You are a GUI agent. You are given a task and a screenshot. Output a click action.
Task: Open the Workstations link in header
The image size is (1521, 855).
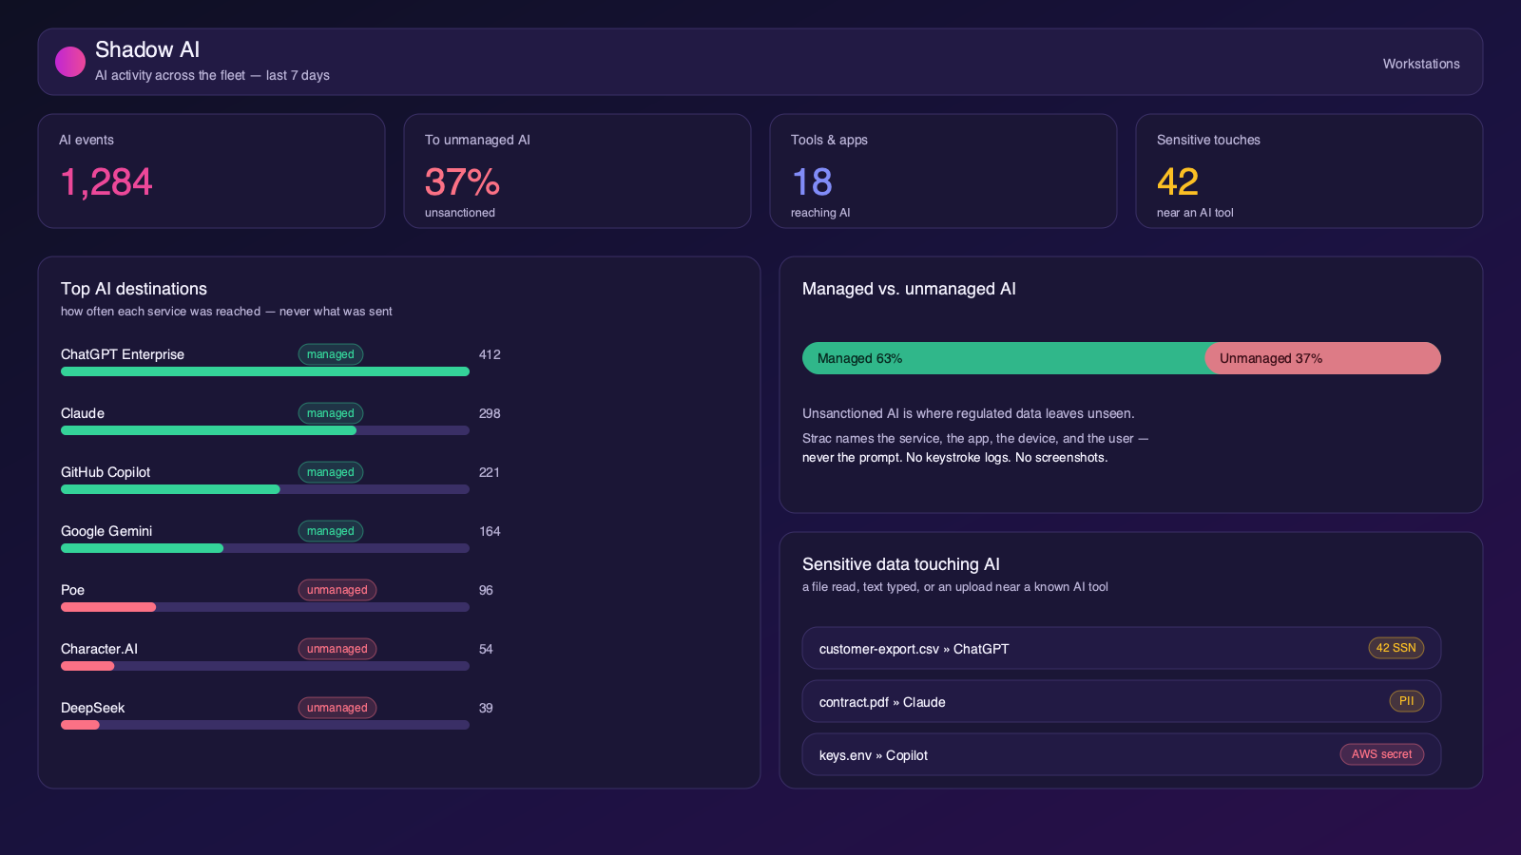(x=1421, y=64)
